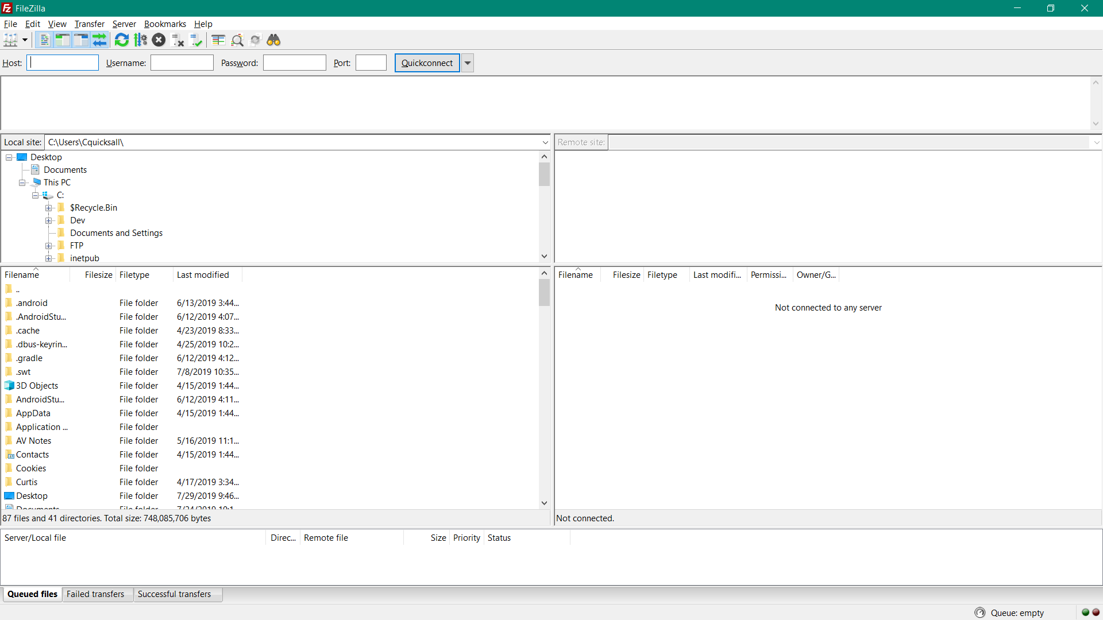Open the Remote site path dropdown

click(x=1097, y=142)
